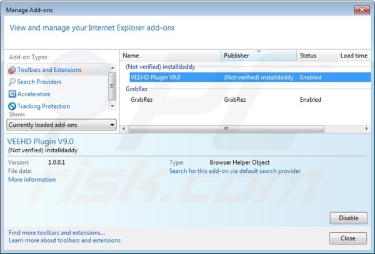375x254 pixels.
Task: Click the add-on list horizontal scrollbar thumb
Action: 226,129
